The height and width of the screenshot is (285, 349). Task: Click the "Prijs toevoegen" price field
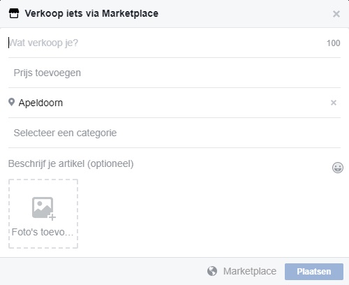point(174,73)
